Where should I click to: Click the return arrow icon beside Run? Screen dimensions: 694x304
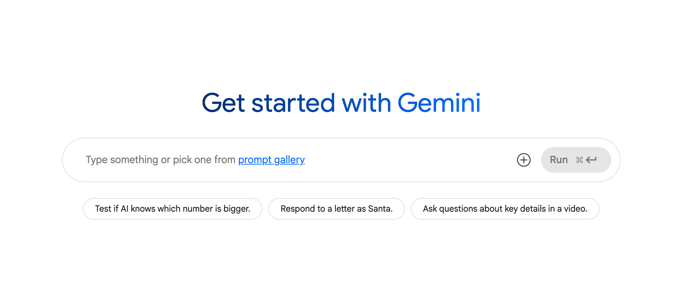point(591,160)
